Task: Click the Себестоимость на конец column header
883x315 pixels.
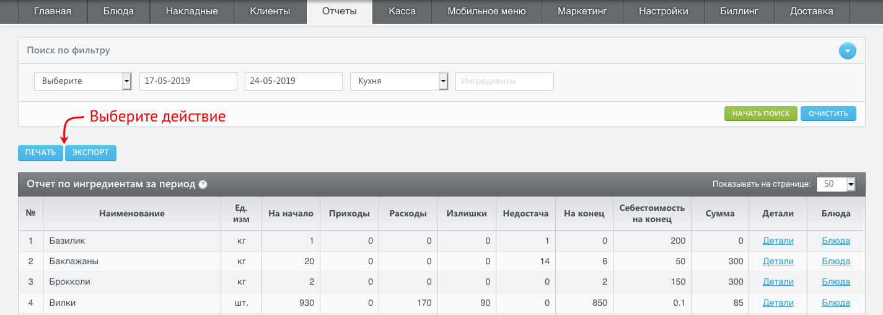Action: click(651, 213)
